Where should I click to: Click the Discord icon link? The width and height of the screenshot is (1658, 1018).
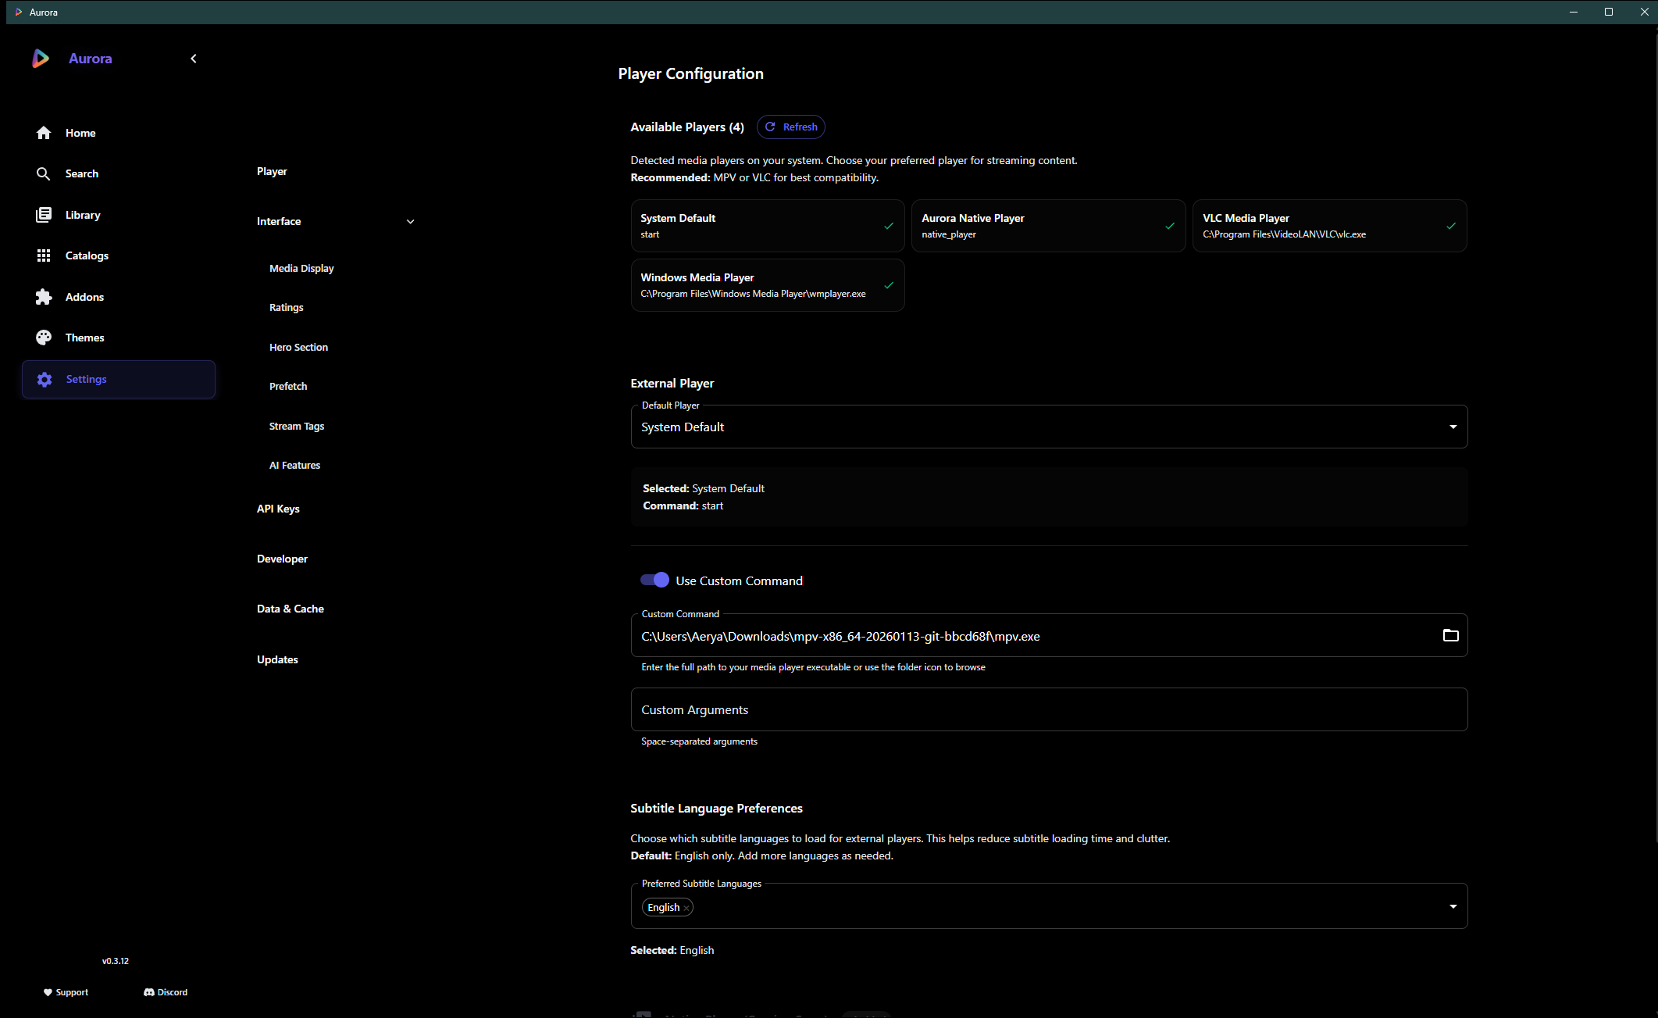tap(149, 992)
